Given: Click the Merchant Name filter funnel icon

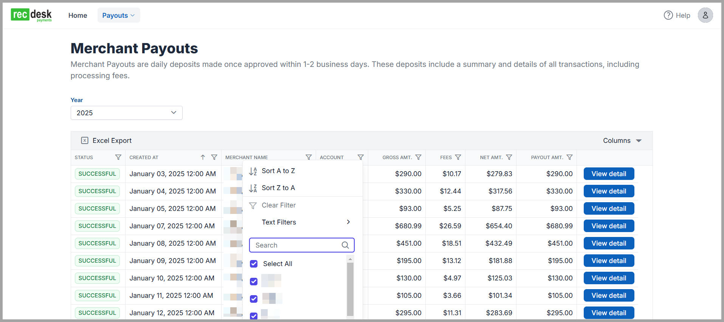Looking at the screenshot, I should (x=309, y=157).
